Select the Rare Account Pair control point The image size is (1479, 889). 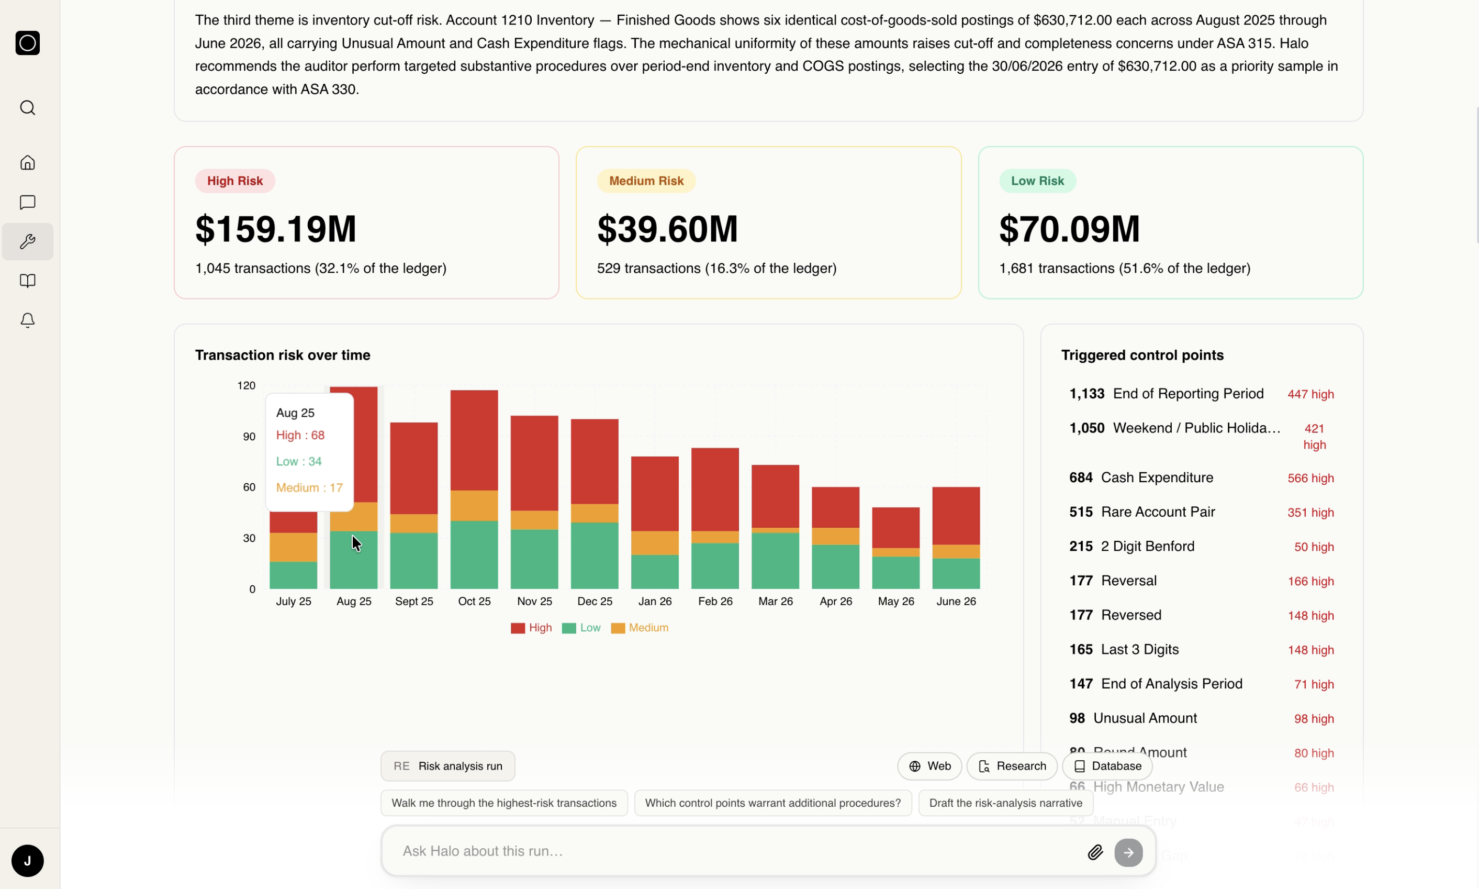click(x=1201, y=512)
